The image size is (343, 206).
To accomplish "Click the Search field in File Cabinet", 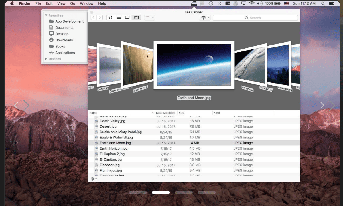I will click(255, 18).
